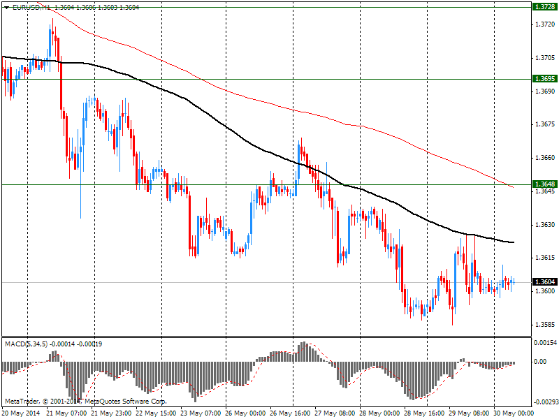The width and height of the screenshot is (559, 419).
Task: Click the 1.3600 price scale value
Action: pos(545,291)
